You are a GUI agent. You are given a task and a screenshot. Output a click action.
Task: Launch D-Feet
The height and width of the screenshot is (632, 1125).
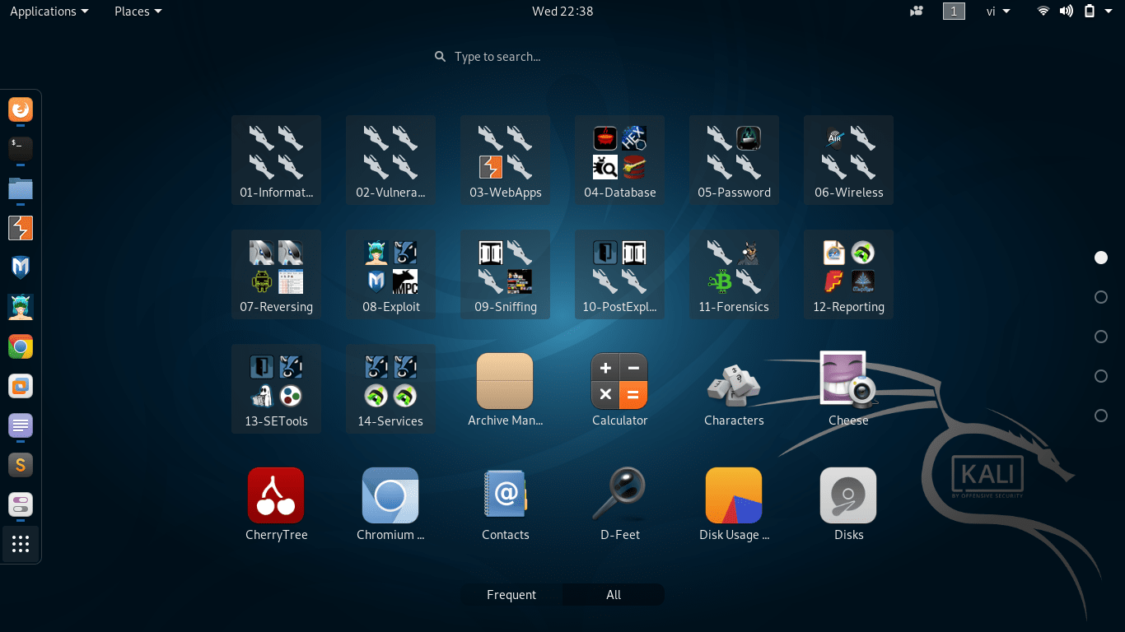coord(619,503)
